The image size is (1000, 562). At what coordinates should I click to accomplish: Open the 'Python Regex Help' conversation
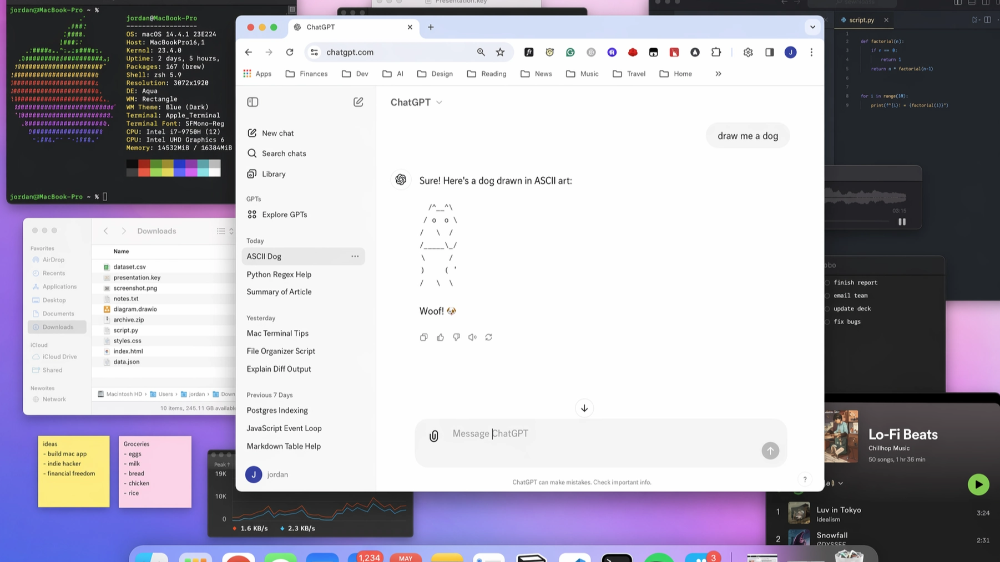[x=279, y=274]
